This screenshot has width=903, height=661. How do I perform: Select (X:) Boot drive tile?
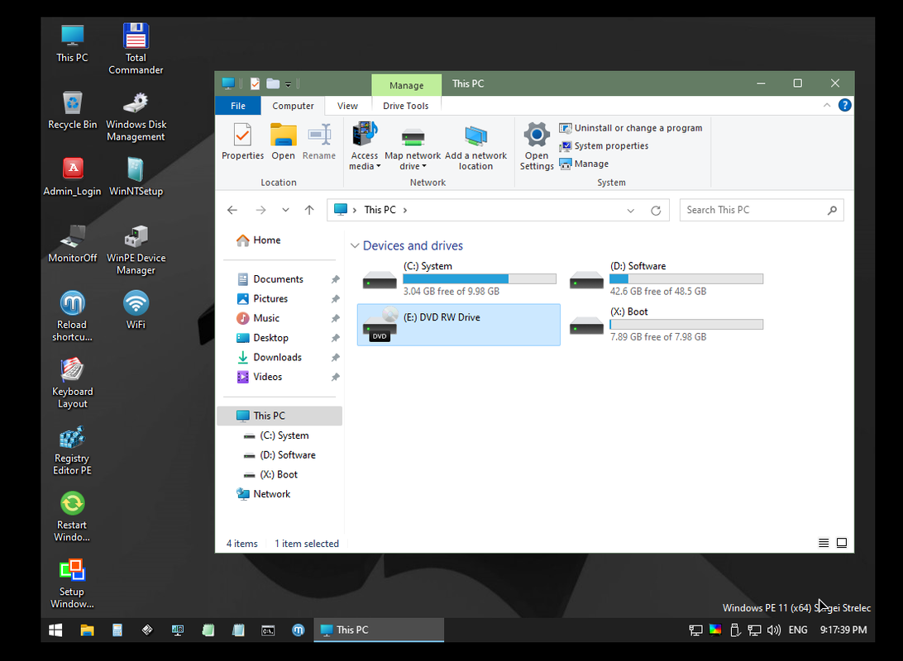click(x=666, y=325)
